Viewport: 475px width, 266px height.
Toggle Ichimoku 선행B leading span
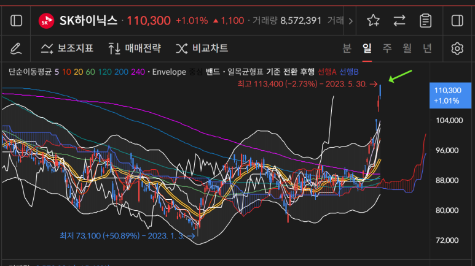pos(348,72)
